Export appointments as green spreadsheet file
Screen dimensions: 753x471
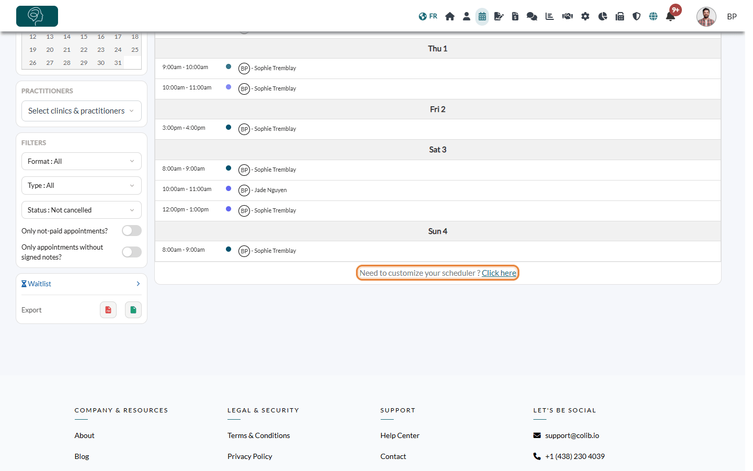133,310
